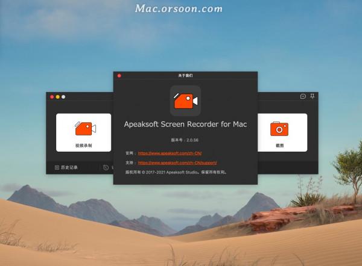The image size is (362, 266).
Task: Click the history list icon beside 历史记录
Action: (57, 167)
